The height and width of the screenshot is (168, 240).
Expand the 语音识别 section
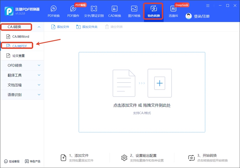tap(39, 95)
